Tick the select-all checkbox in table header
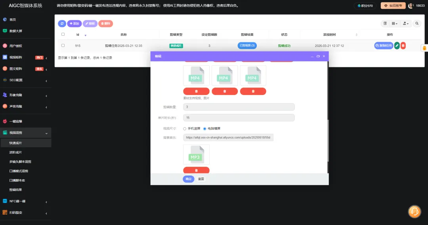The image size is (428, 225). [x=63, y=34]
